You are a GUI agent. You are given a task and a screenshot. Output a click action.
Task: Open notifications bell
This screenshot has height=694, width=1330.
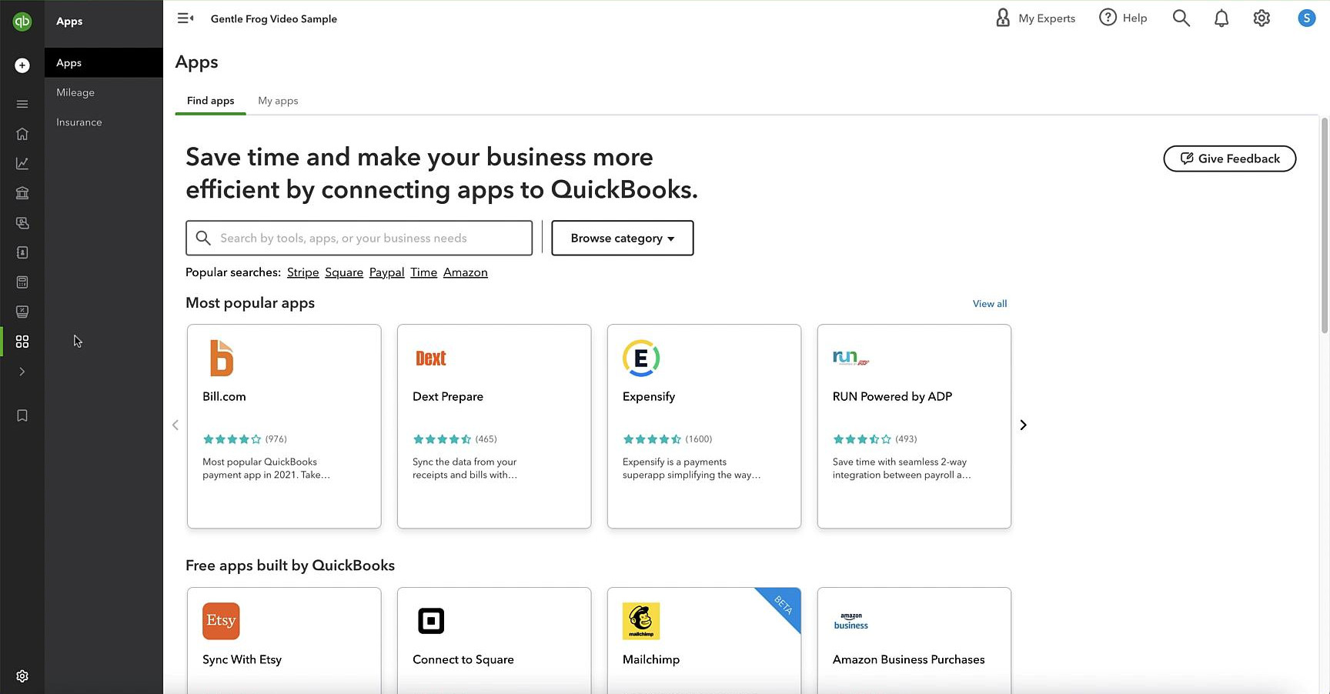coord(1221,18)
